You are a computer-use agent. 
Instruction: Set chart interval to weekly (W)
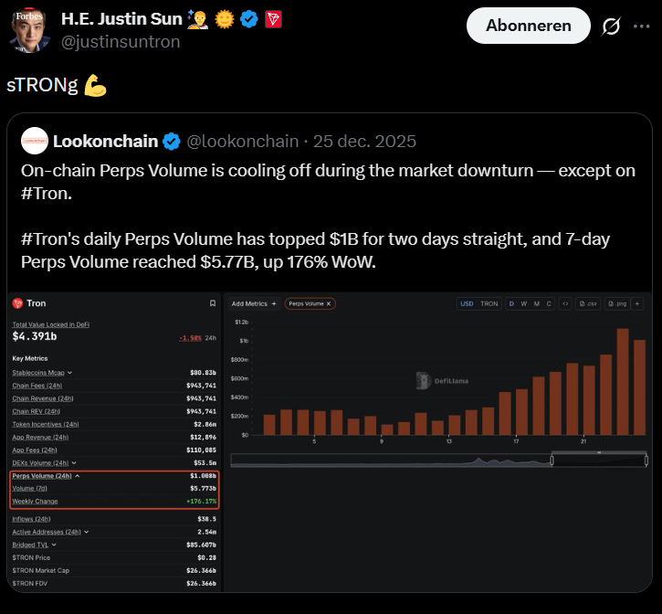(x=523, y=303)
